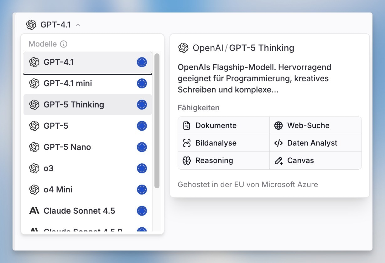Click the Reasoning brain icon
385x263 pixels.
(187, 161)
